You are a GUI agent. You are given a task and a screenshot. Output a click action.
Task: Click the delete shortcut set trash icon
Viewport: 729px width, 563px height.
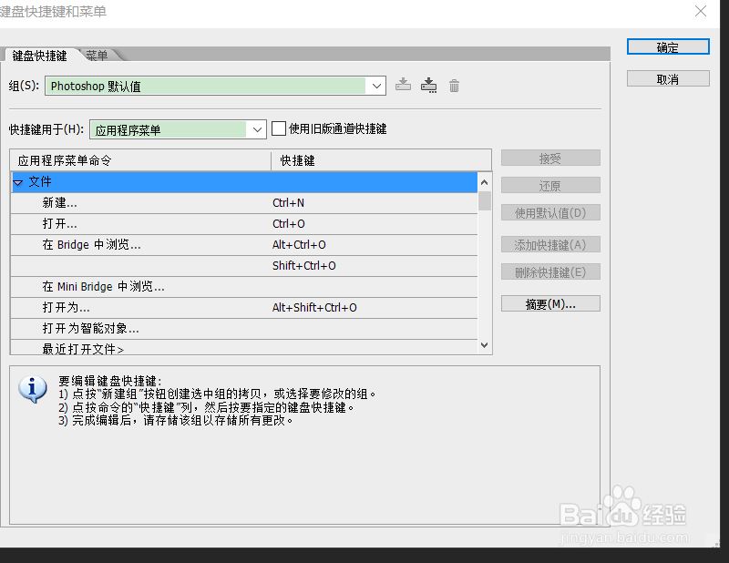point(454,86)
